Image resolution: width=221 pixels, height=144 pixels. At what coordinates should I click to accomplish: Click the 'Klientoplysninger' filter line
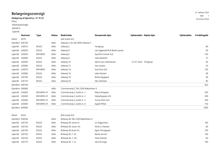(20, 25)
